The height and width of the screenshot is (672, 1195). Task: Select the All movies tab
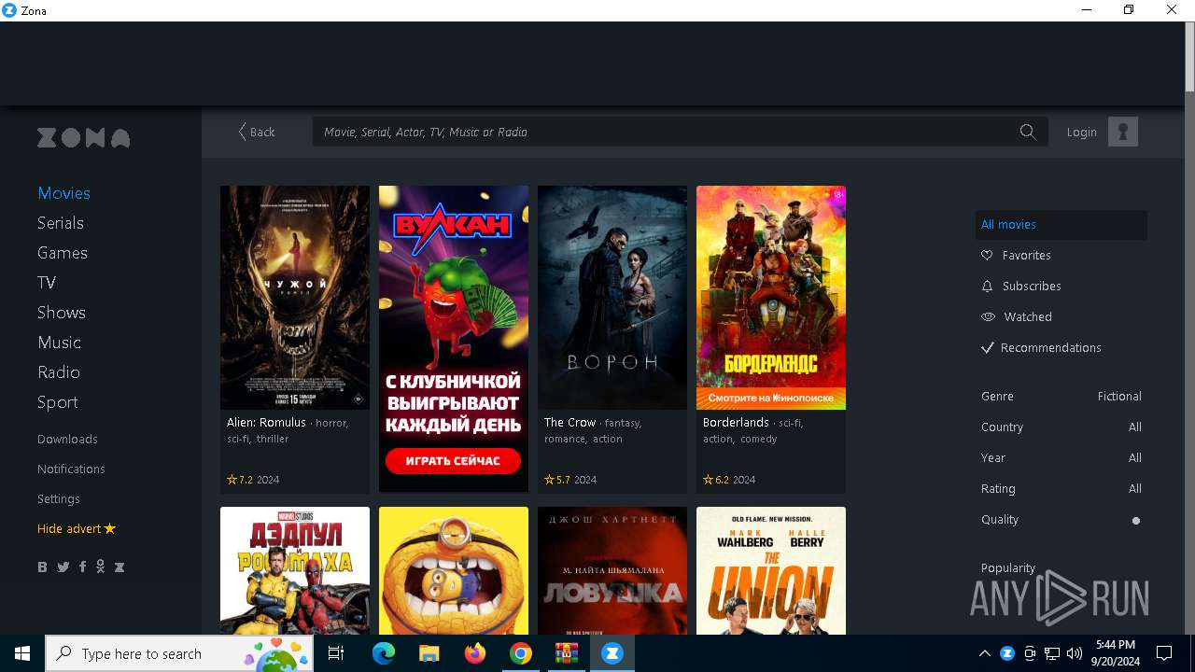click(1061, 224)
